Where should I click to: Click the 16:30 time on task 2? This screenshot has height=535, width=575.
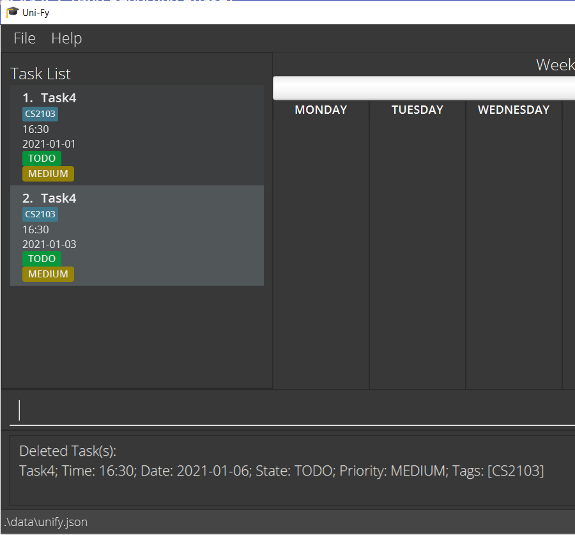(36, 229)
